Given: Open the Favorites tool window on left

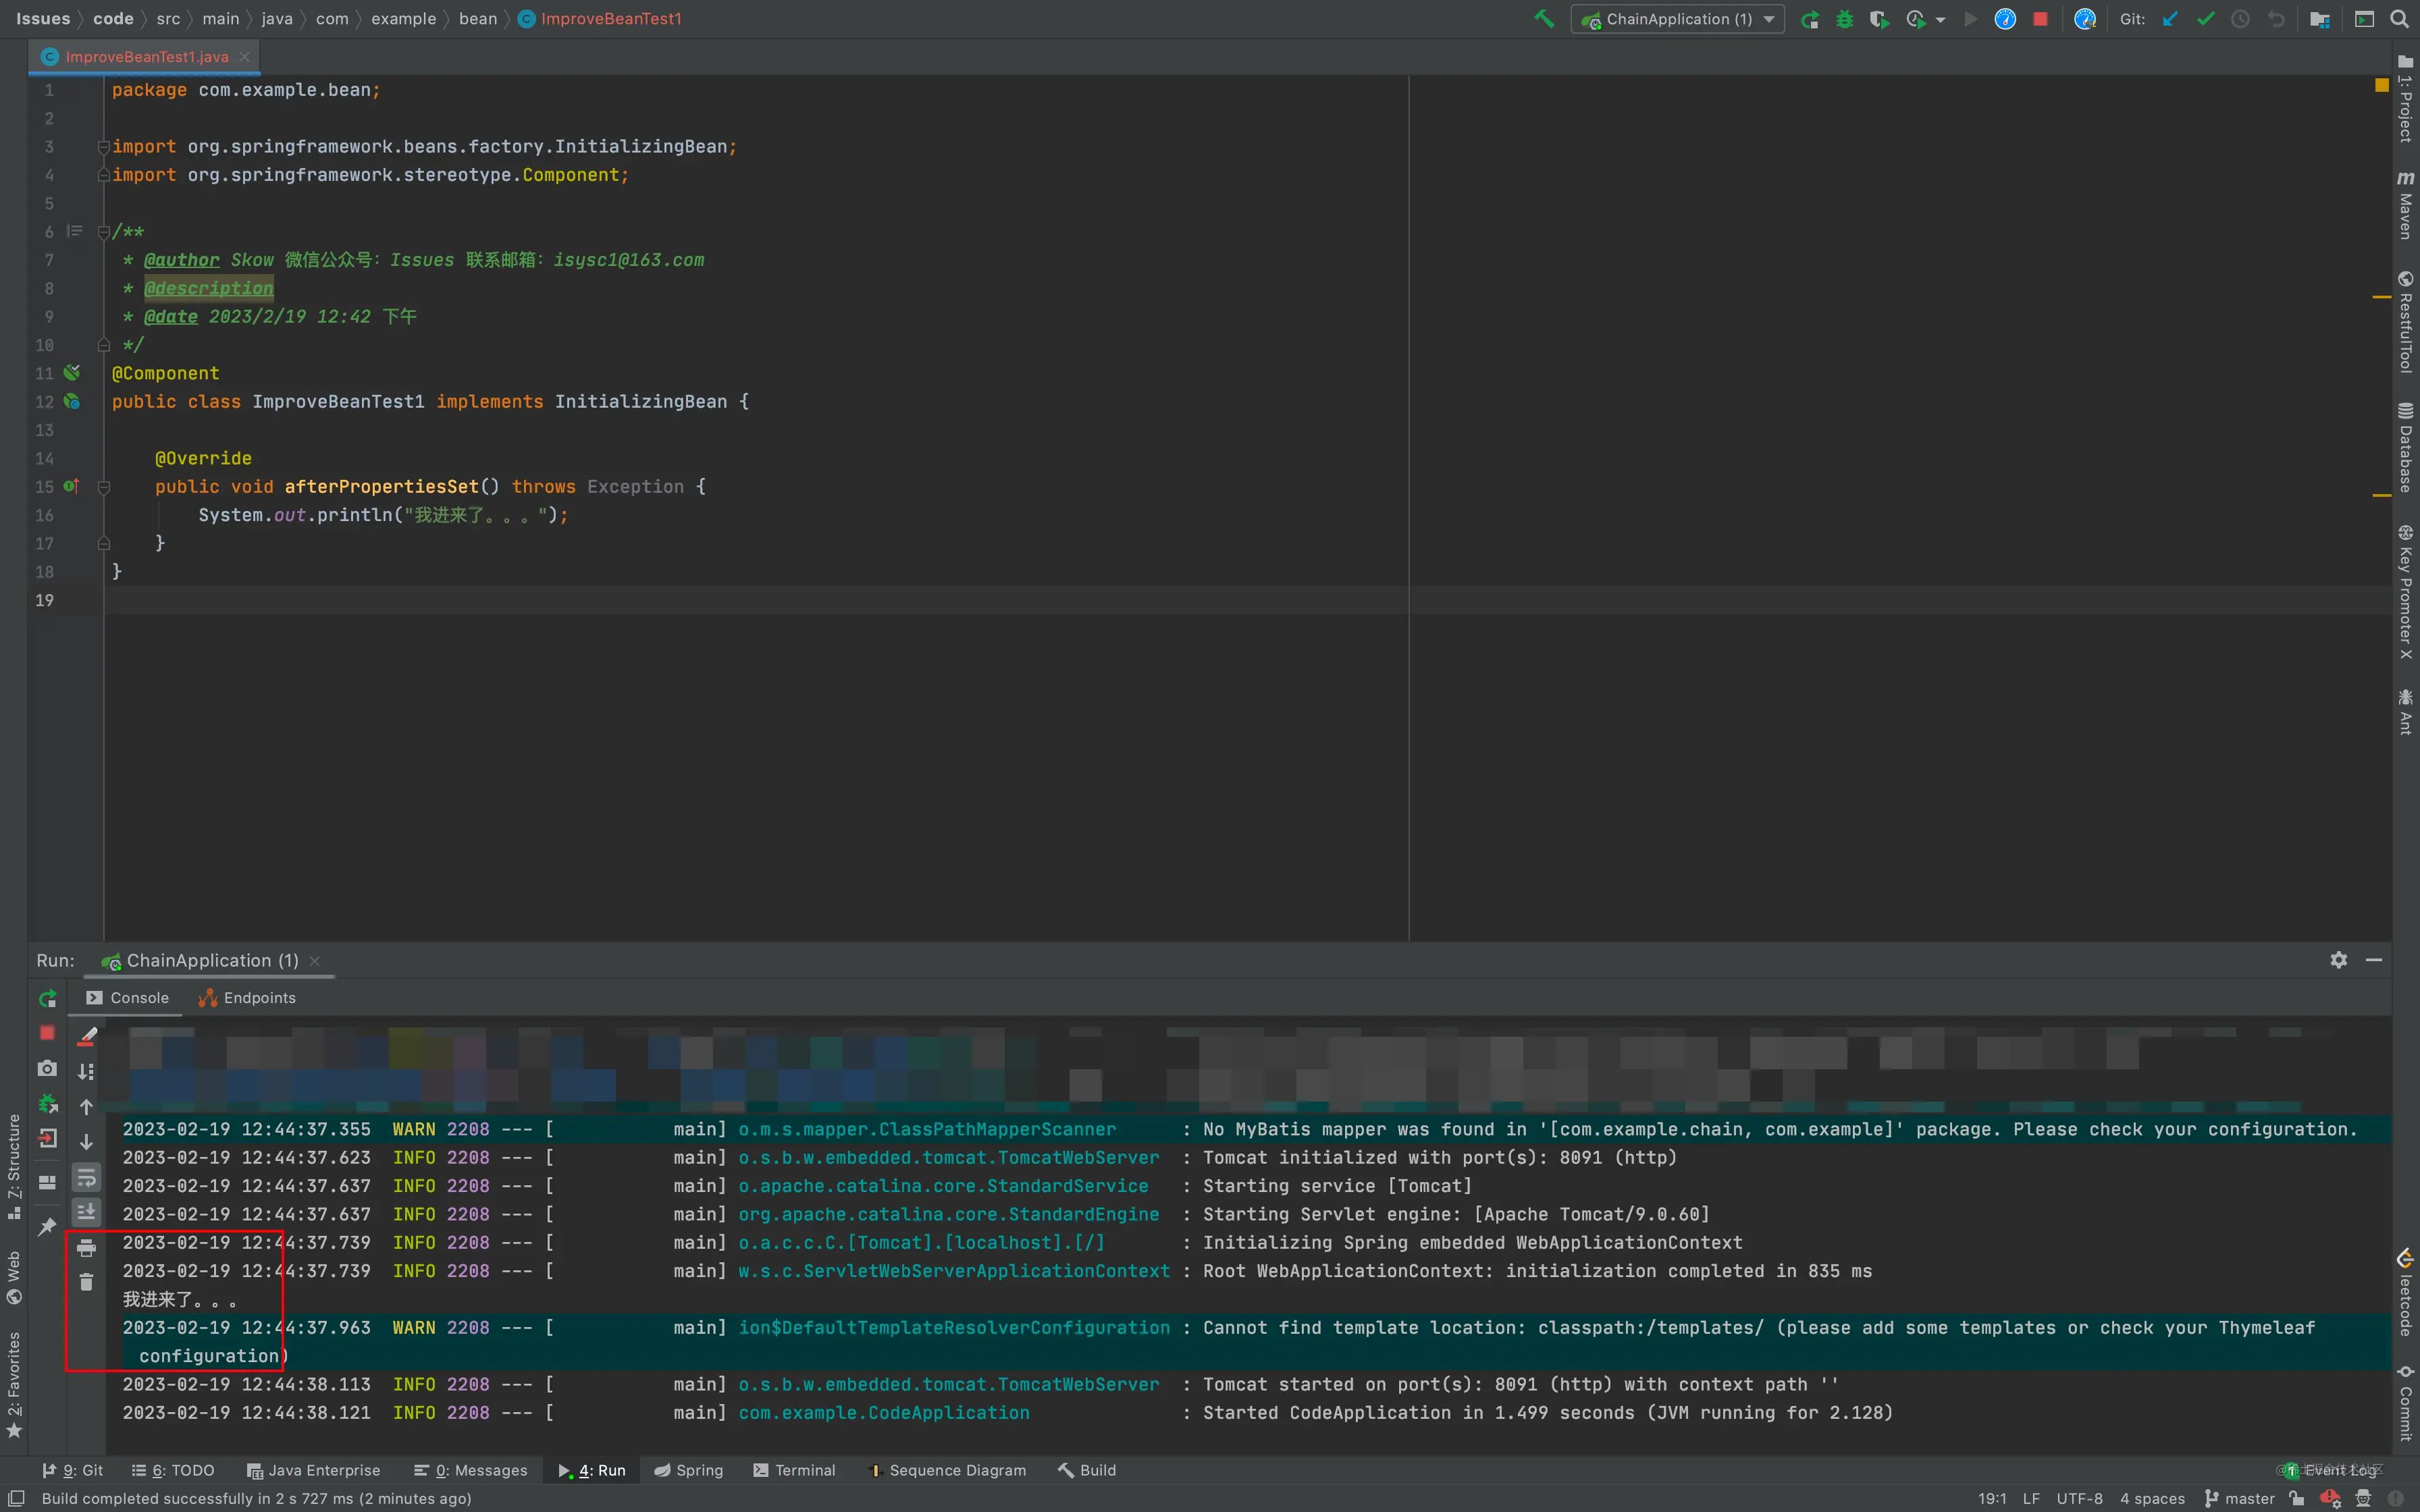Looking at the screenshot, I should pos(14,1385).
